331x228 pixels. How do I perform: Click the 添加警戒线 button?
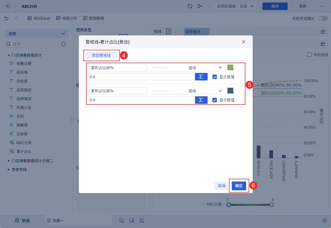(x=101, y=55)
